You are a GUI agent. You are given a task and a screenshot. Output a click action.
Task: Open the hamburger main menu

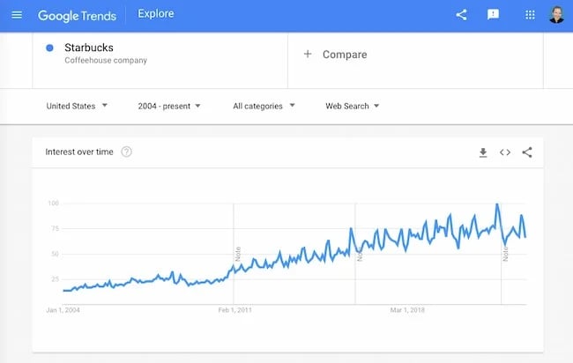(x=17, y=15)
